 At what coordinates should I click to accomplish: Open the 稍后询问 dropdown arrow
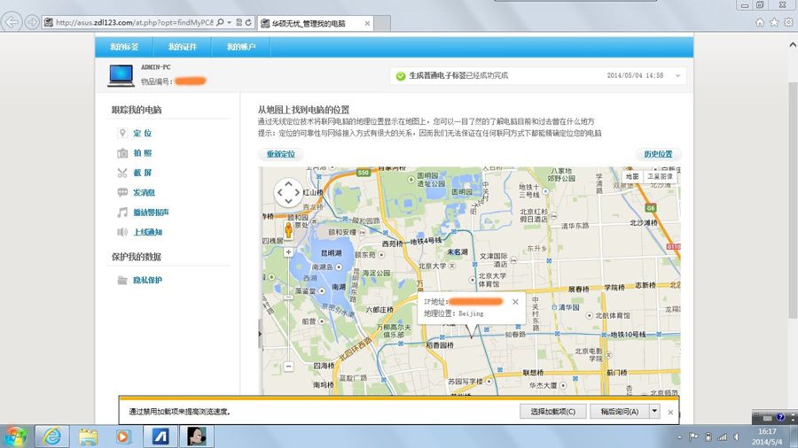(x=654, y=411)
